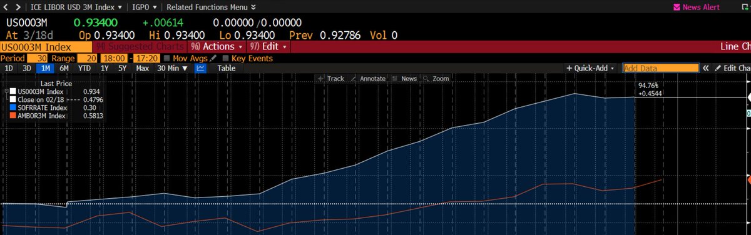Click the pencil icon beside Mov Avgs
The image size is (751, 235).
(x=213, y=57)
